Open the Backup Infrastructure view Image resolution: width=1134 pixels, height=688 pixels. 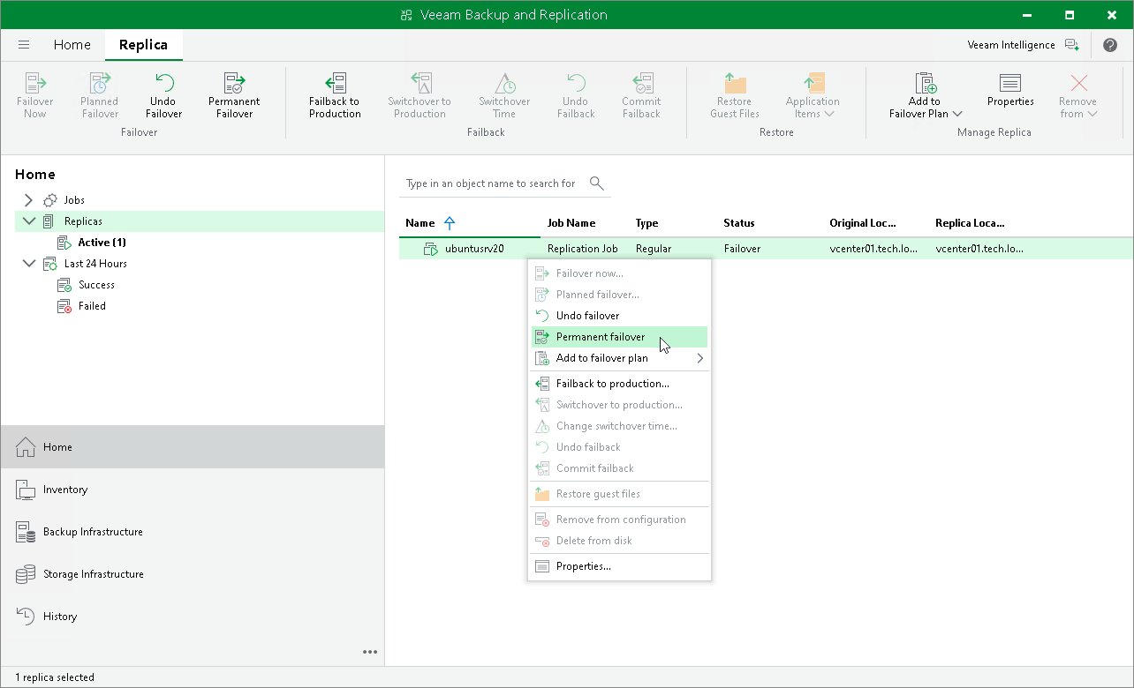pos(193,532)
